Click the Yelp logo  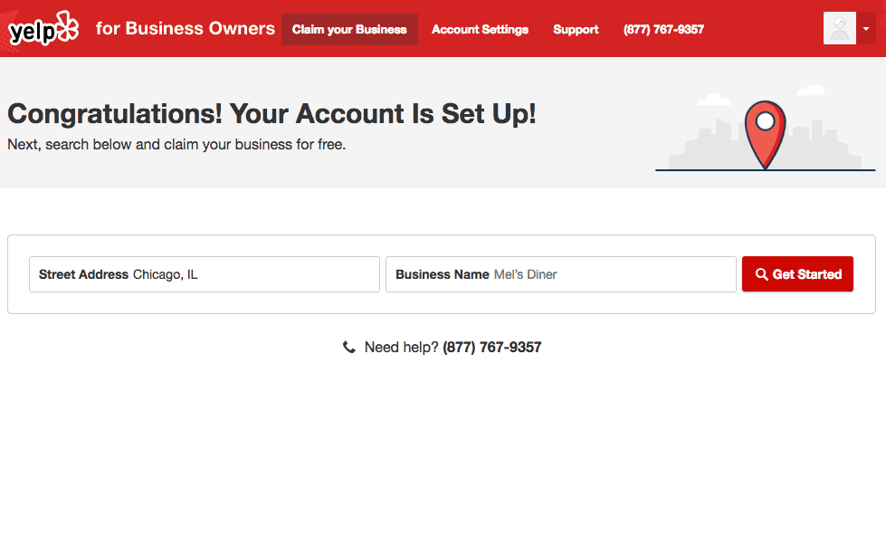(42, 29)
